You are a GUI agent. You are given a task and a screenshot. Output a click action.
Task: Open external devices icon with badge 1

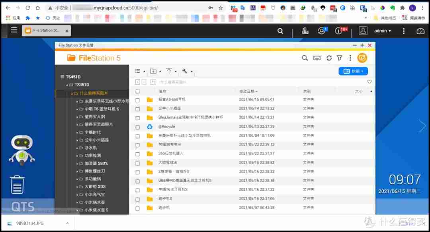click(322, 31)
